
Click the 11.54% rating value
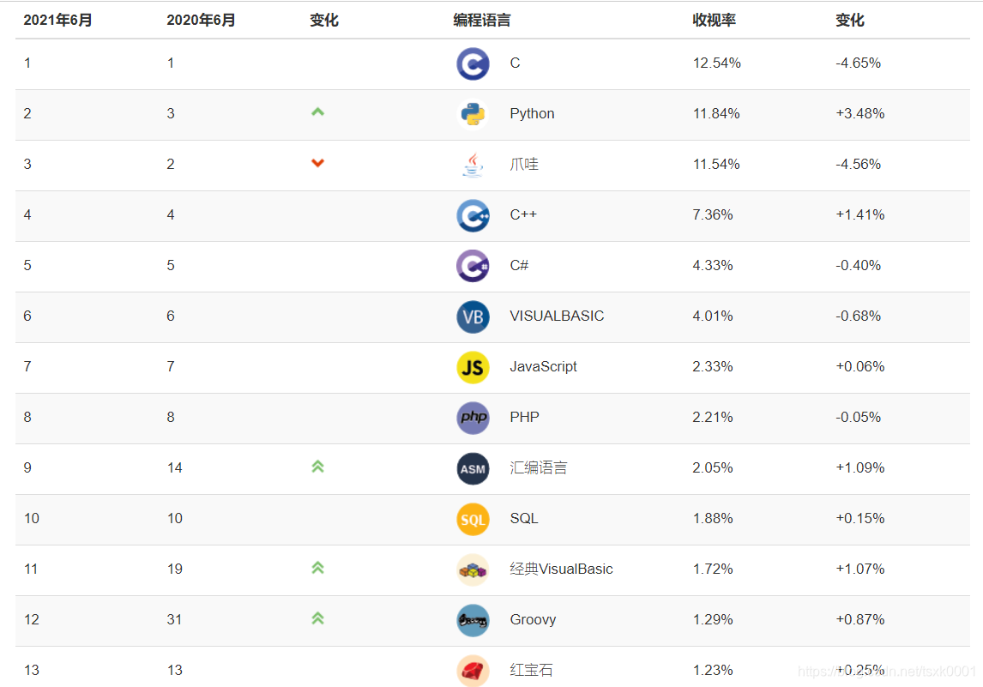[716, 164]
